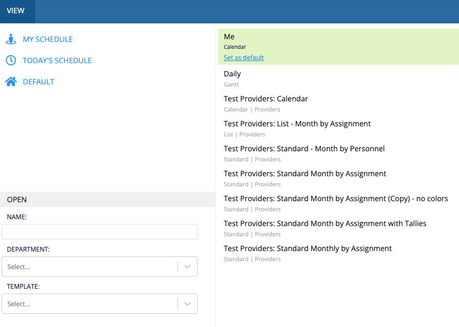Open Test Providers: Standard - Month by Personnel
Viewport: 459px width, 327px height.
point(338,153)
